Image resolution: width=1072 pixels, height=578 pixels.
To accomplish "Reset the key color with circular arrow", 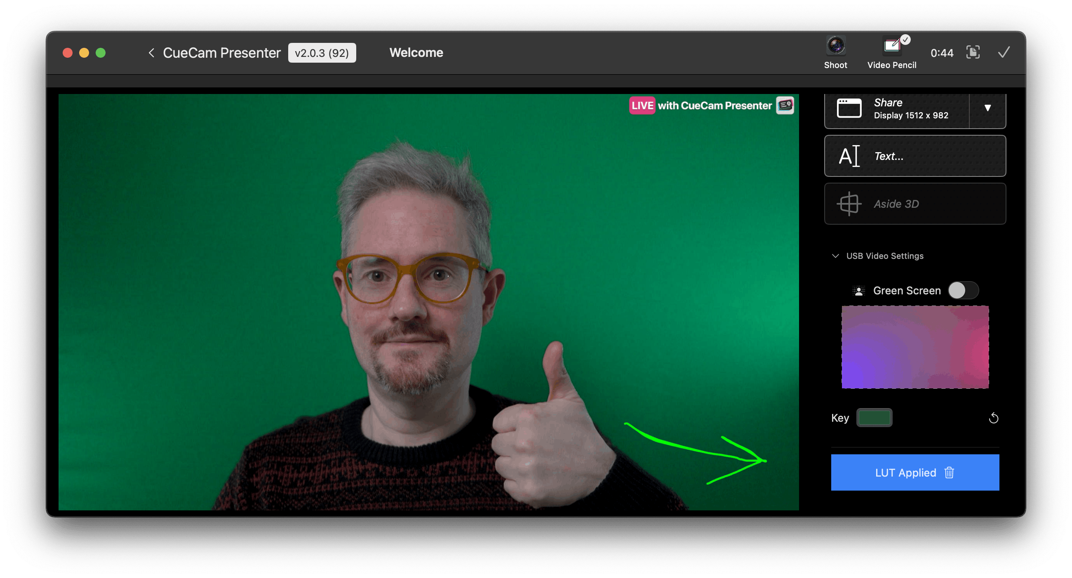I will 993,418.
